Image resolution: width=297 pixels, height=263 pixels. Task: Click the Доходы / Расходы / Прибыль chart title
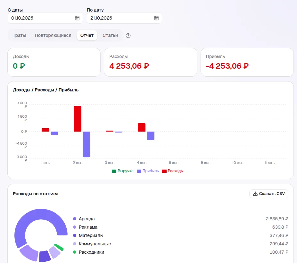coord(45,90)
